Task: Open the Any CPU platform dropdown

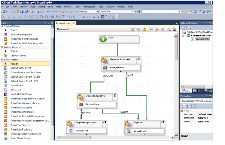Action: pos(133,12)
